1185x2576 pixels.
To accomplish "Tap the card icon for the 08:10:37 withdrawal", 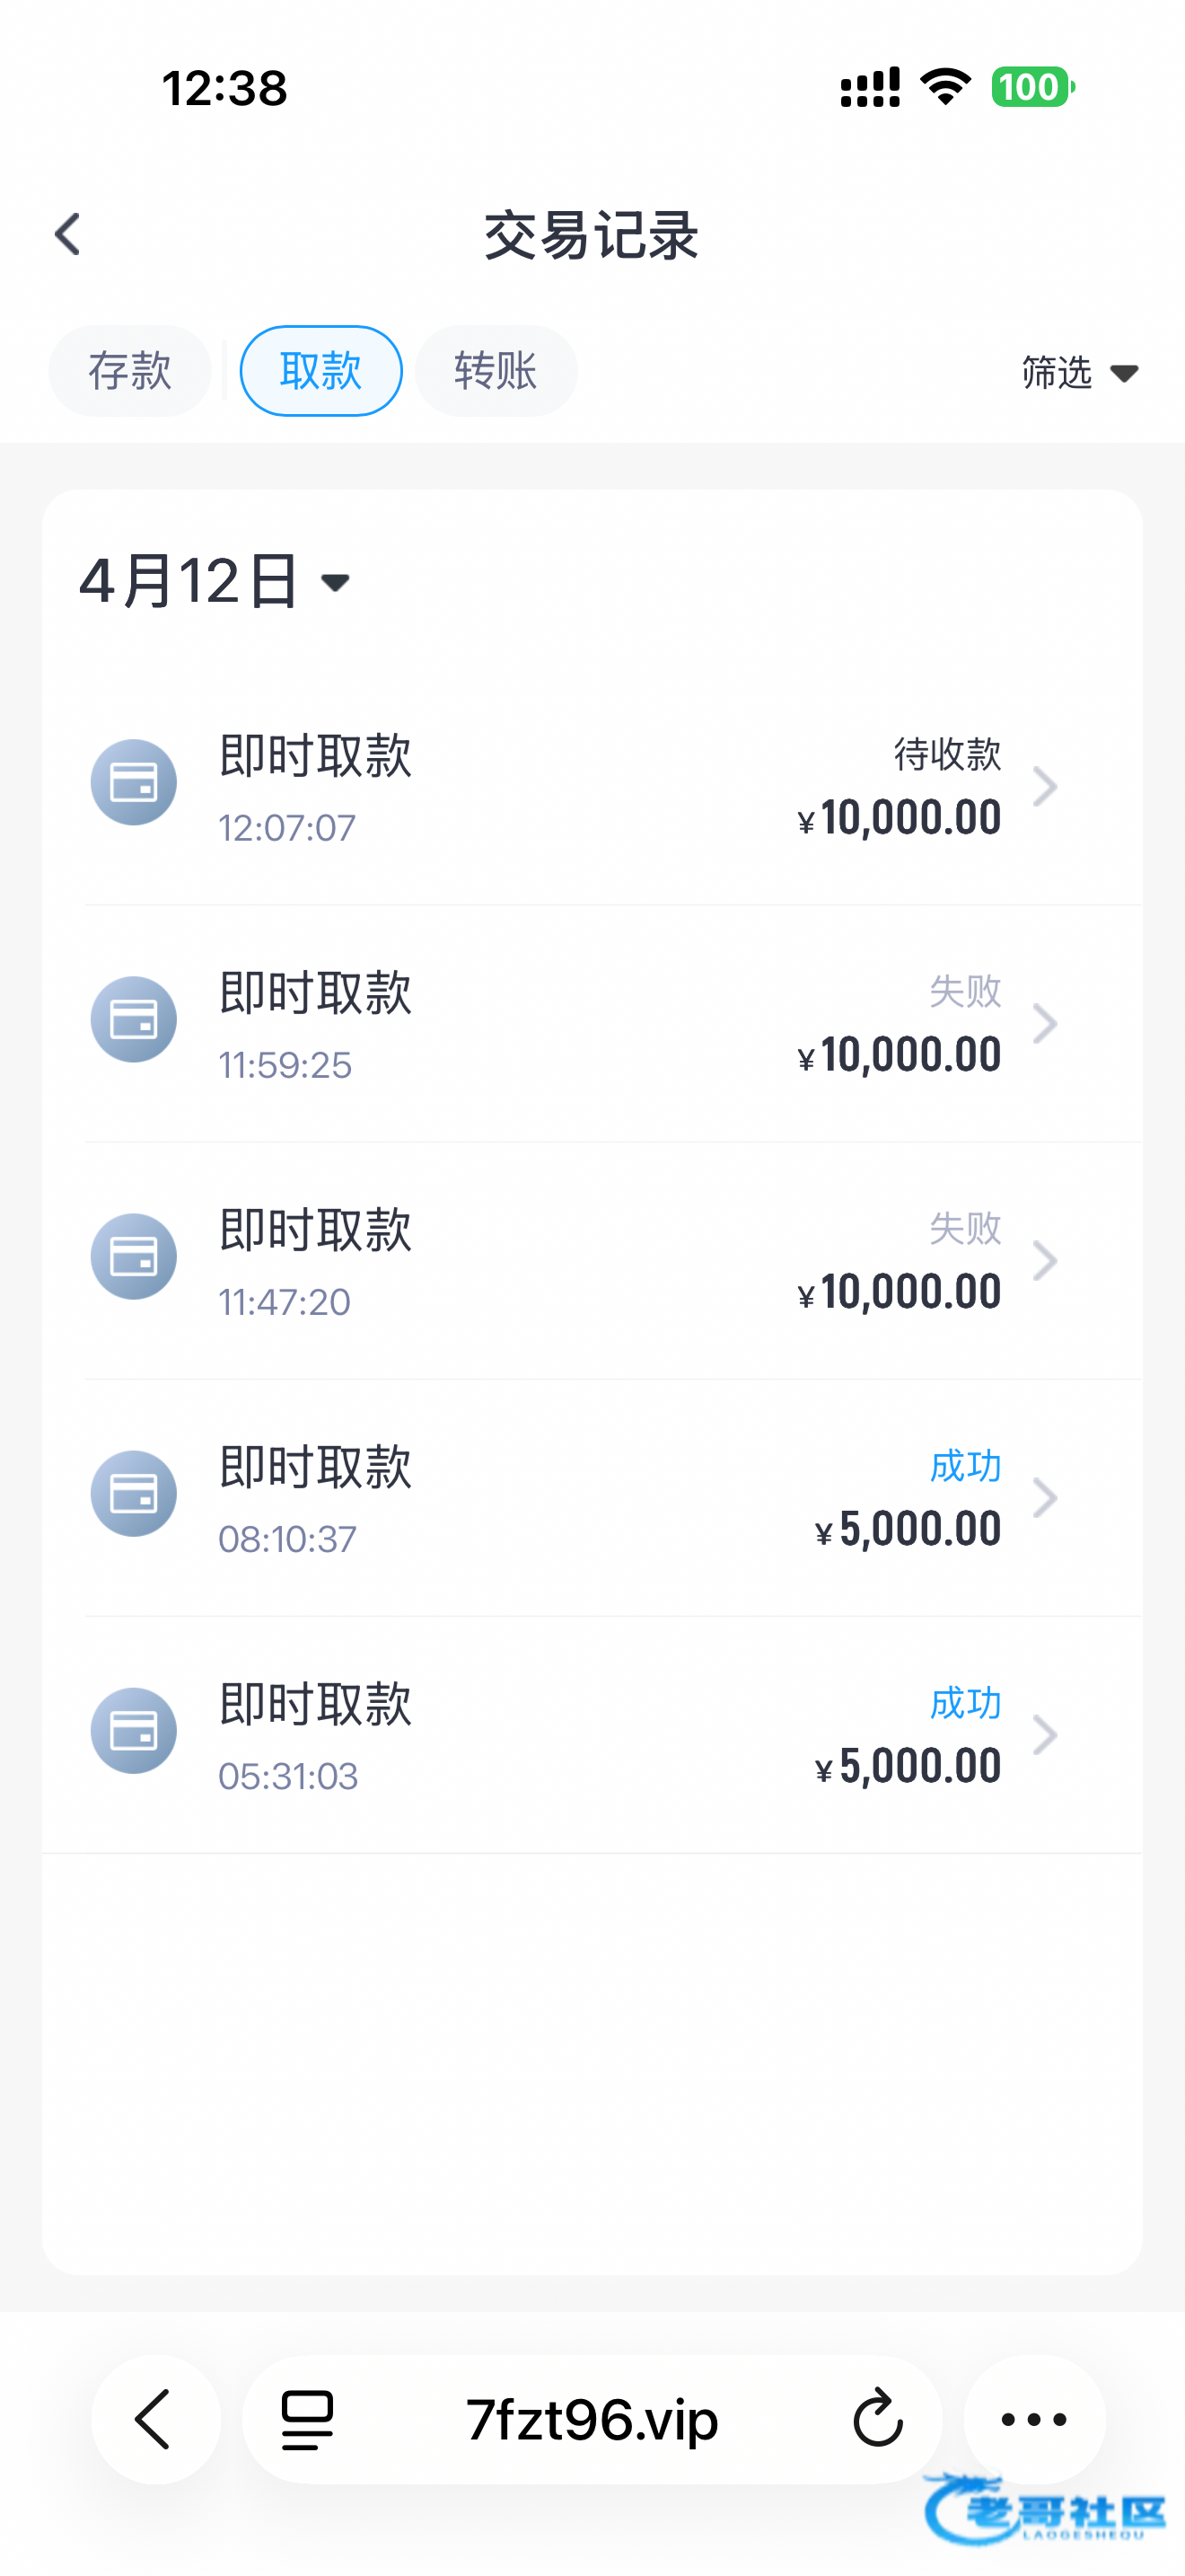I will pyautogui.click(x=134, y=1494).
